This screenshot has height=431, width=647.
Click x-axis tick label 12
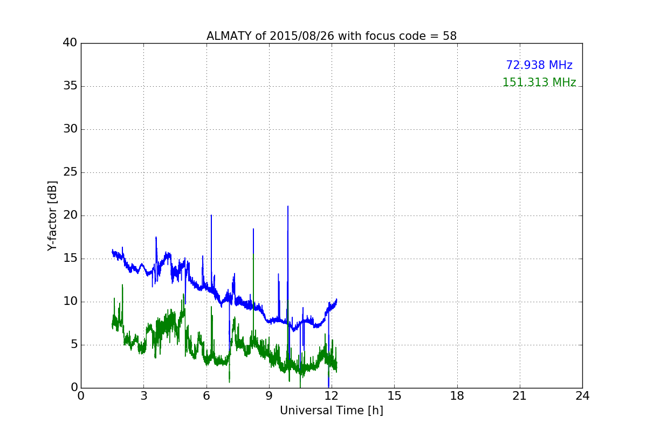[x=332, y=396]
